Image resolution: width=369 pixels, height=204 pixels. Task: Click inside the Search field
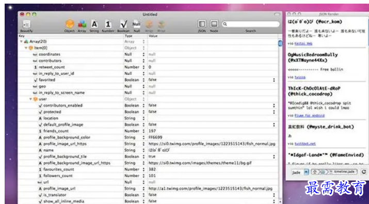(x=250, y=24)
